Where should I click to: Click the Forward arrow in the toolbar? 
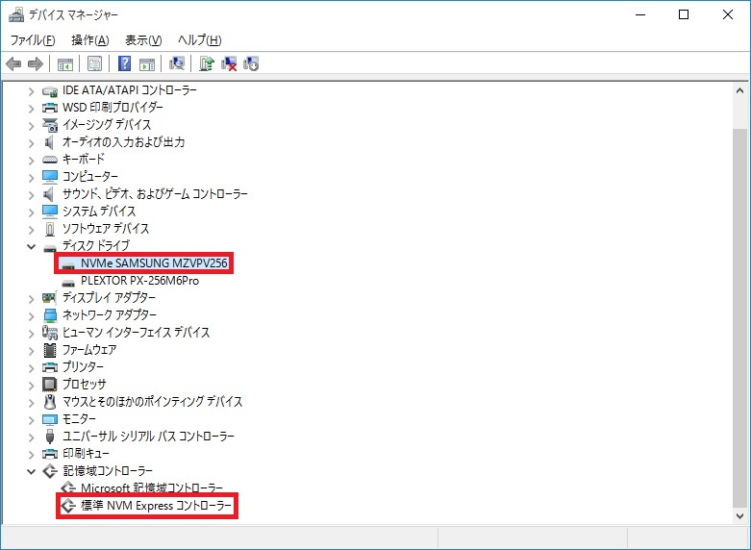(x=36, y=63)
